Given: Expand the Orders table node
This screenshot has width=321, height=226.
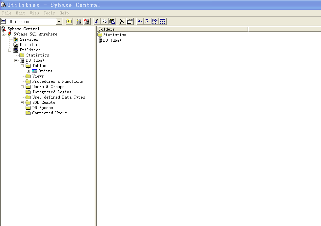Looking at the screenshot, I should (28, 71).
